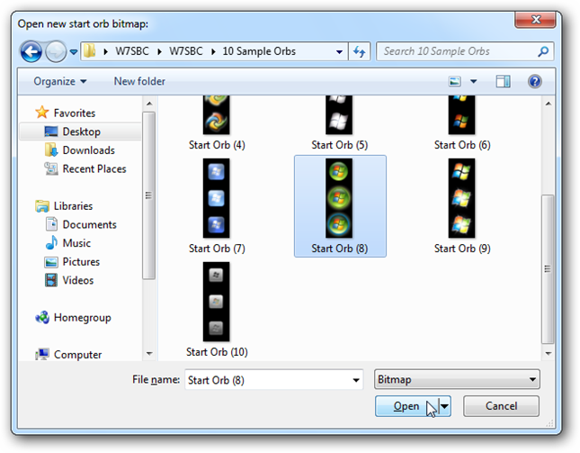This screenshot has height=453, width=580.
Task: Click the file list scrollbar thumb
Action: 548,269
